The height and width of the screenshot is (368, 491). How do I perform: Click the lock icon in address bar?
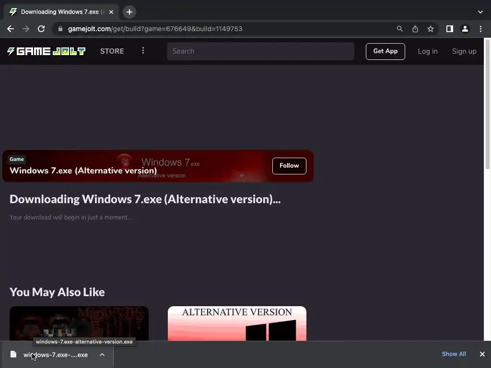click(60, 29)
